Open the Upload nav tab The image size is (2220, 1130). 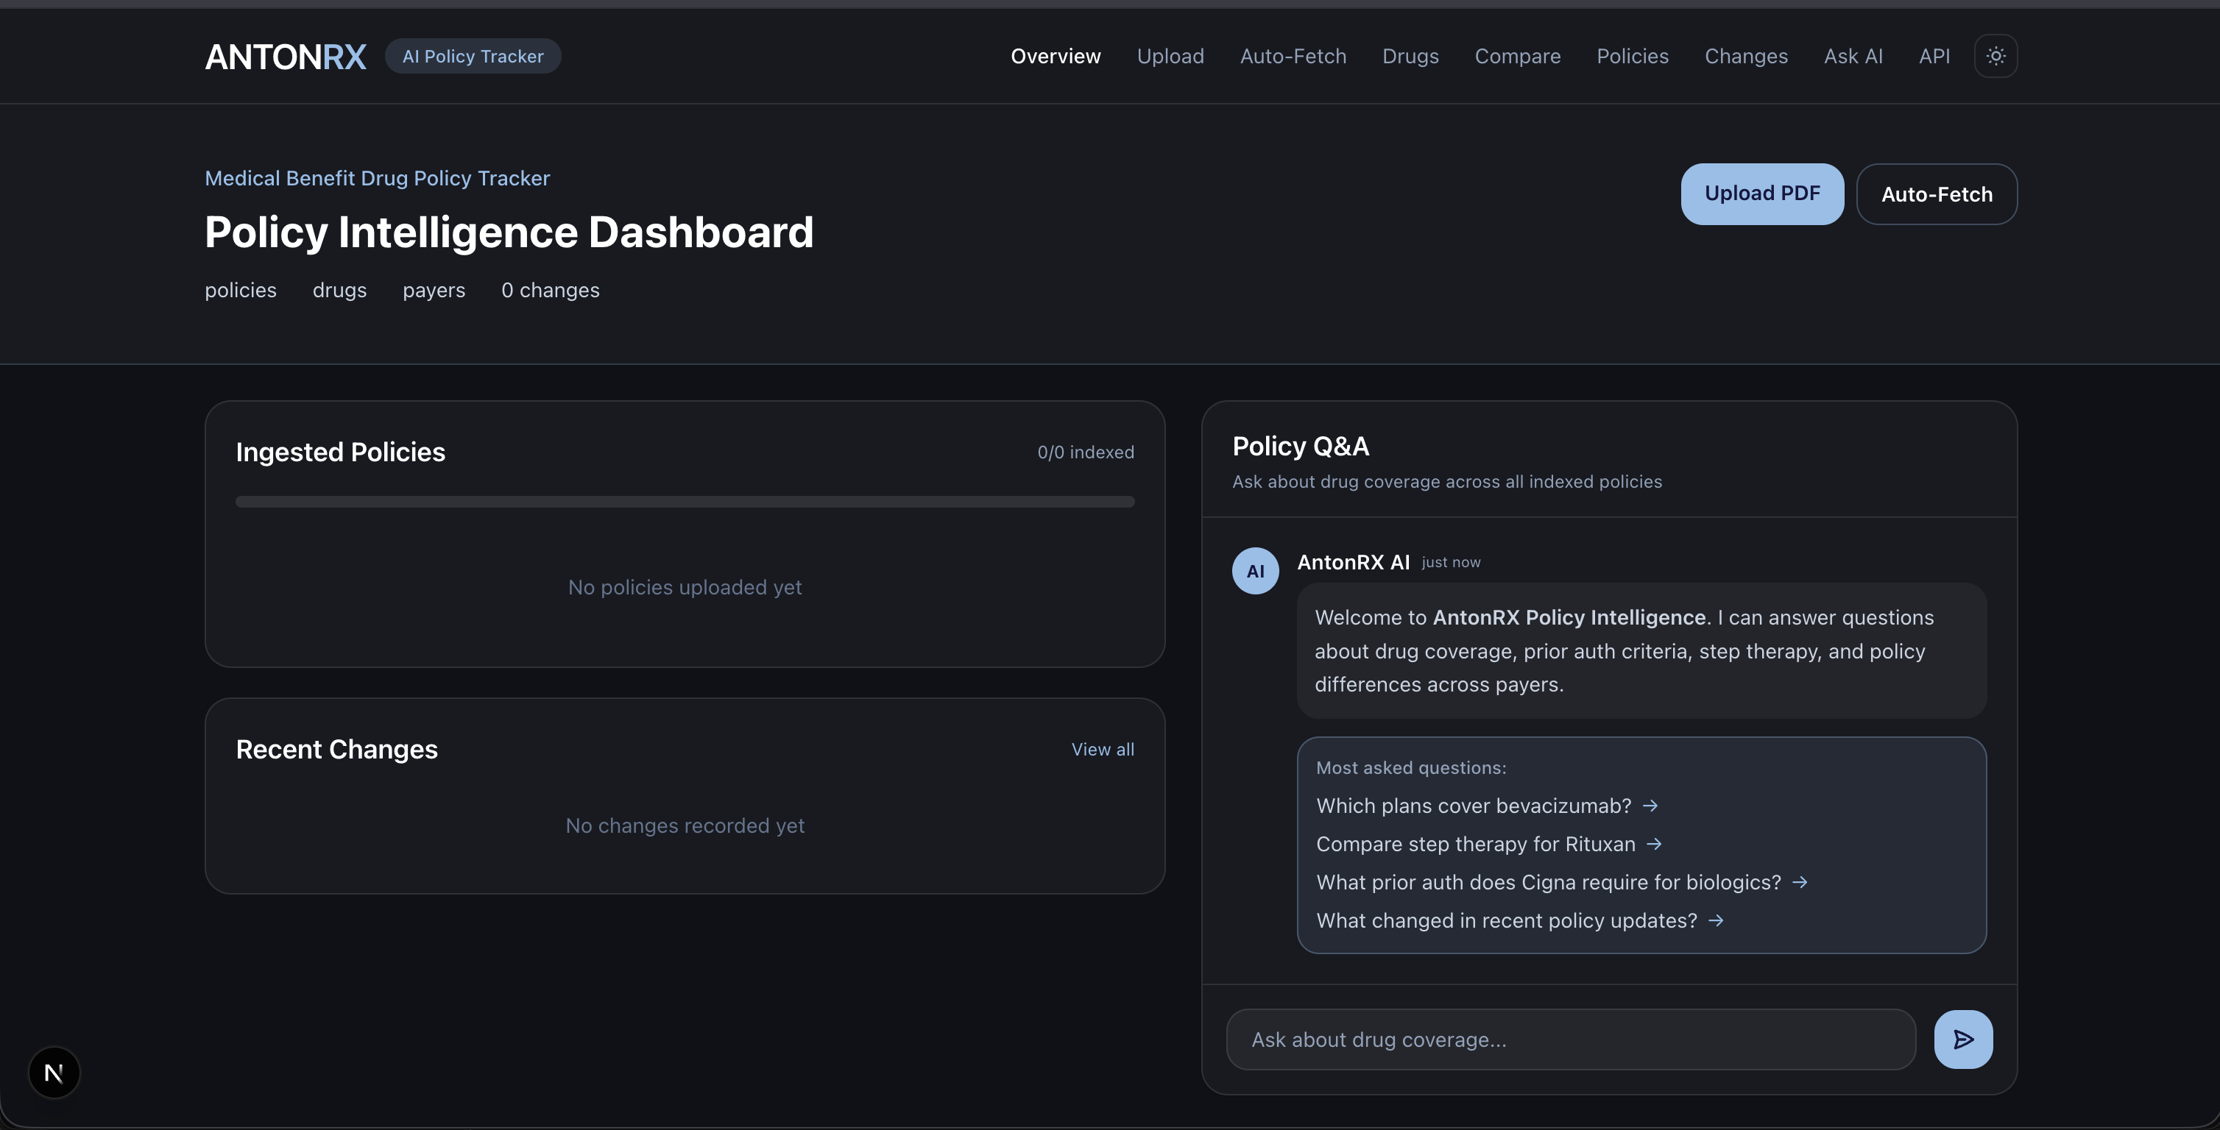click(1170, 56)
